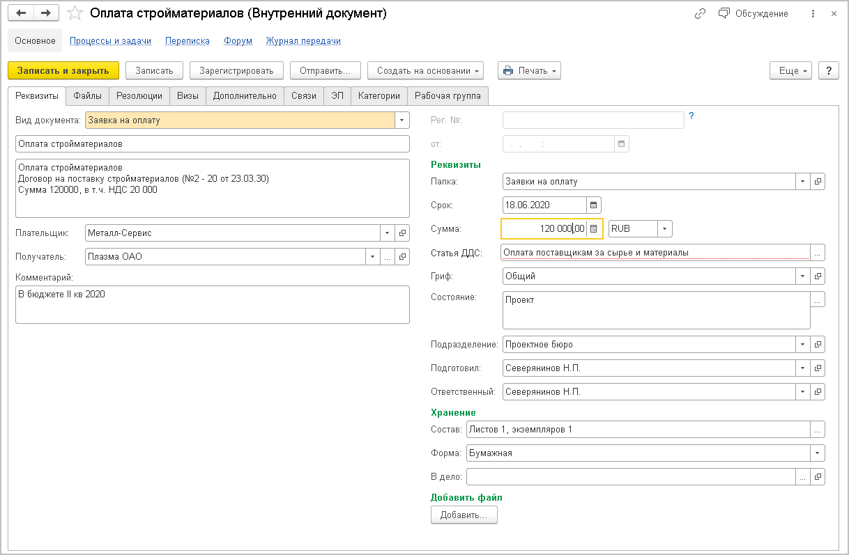The image size is (849, 555).
Task: Click the favorites star icon
Action: pyautogui.click(x=74, y=14)
